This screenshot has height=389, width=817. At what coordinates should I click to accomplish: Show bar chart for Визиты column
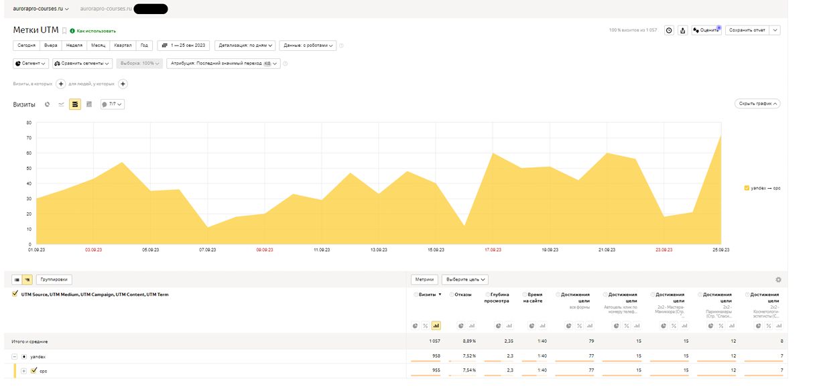(436, 326)
